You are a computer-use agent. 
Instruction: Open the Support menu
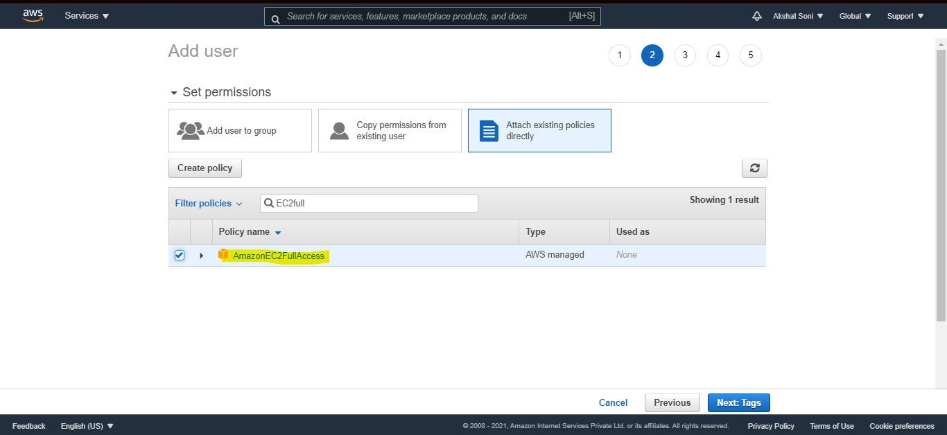click(x=905, y=16)
